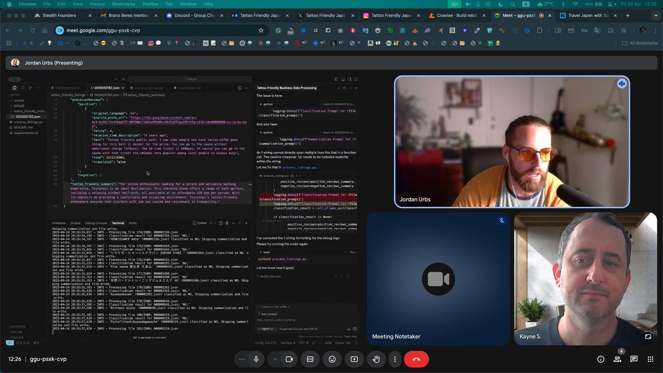Show the People panel
Image resolution: width=663 pixels, height=373 pixels.
[617, 359]
